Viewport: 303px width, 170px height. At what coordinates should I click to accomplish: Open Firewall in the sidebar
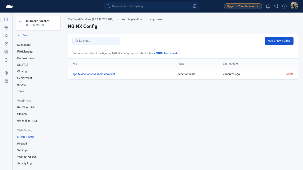coord(22,144)
